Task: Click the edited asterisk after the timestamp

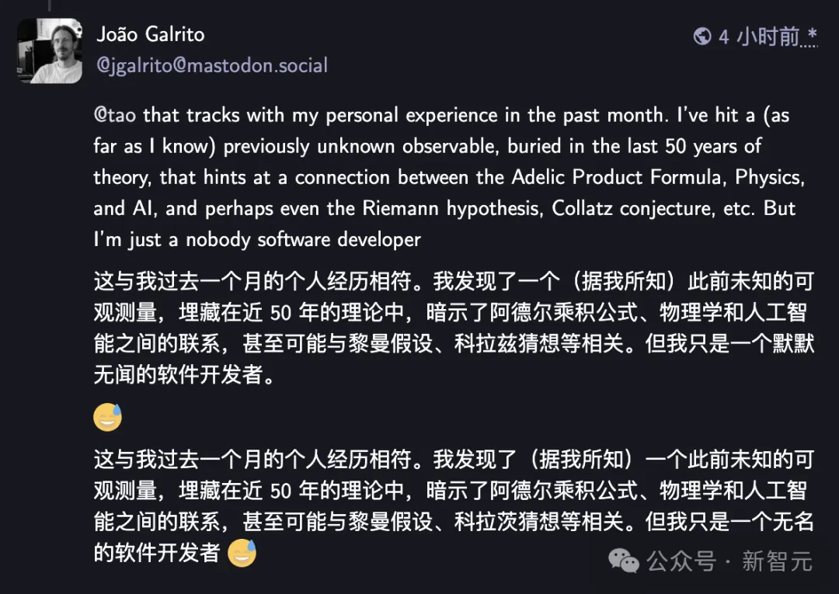Action: [812, 36]
